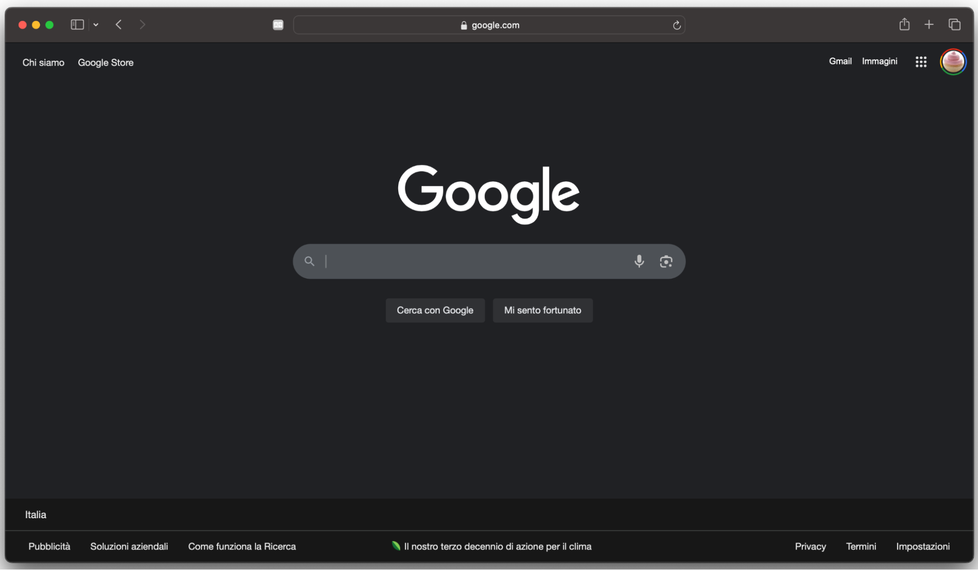Open the Google apps grid
Image resolution: width=978 pixels, height=570 pixels.
pyautogui.click(x=920, y=62)
